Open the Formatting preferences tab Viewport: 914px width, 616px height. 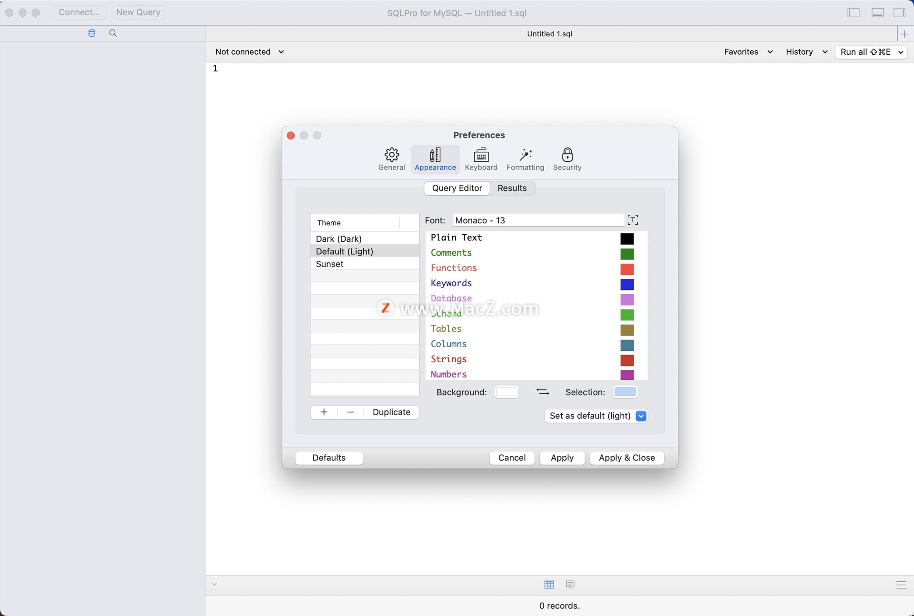(x=525, y=159)
